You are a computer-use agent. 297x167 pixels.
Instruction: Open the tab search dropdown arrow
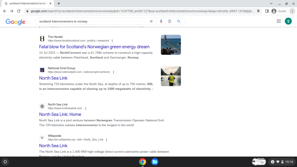tap(271, 3)
